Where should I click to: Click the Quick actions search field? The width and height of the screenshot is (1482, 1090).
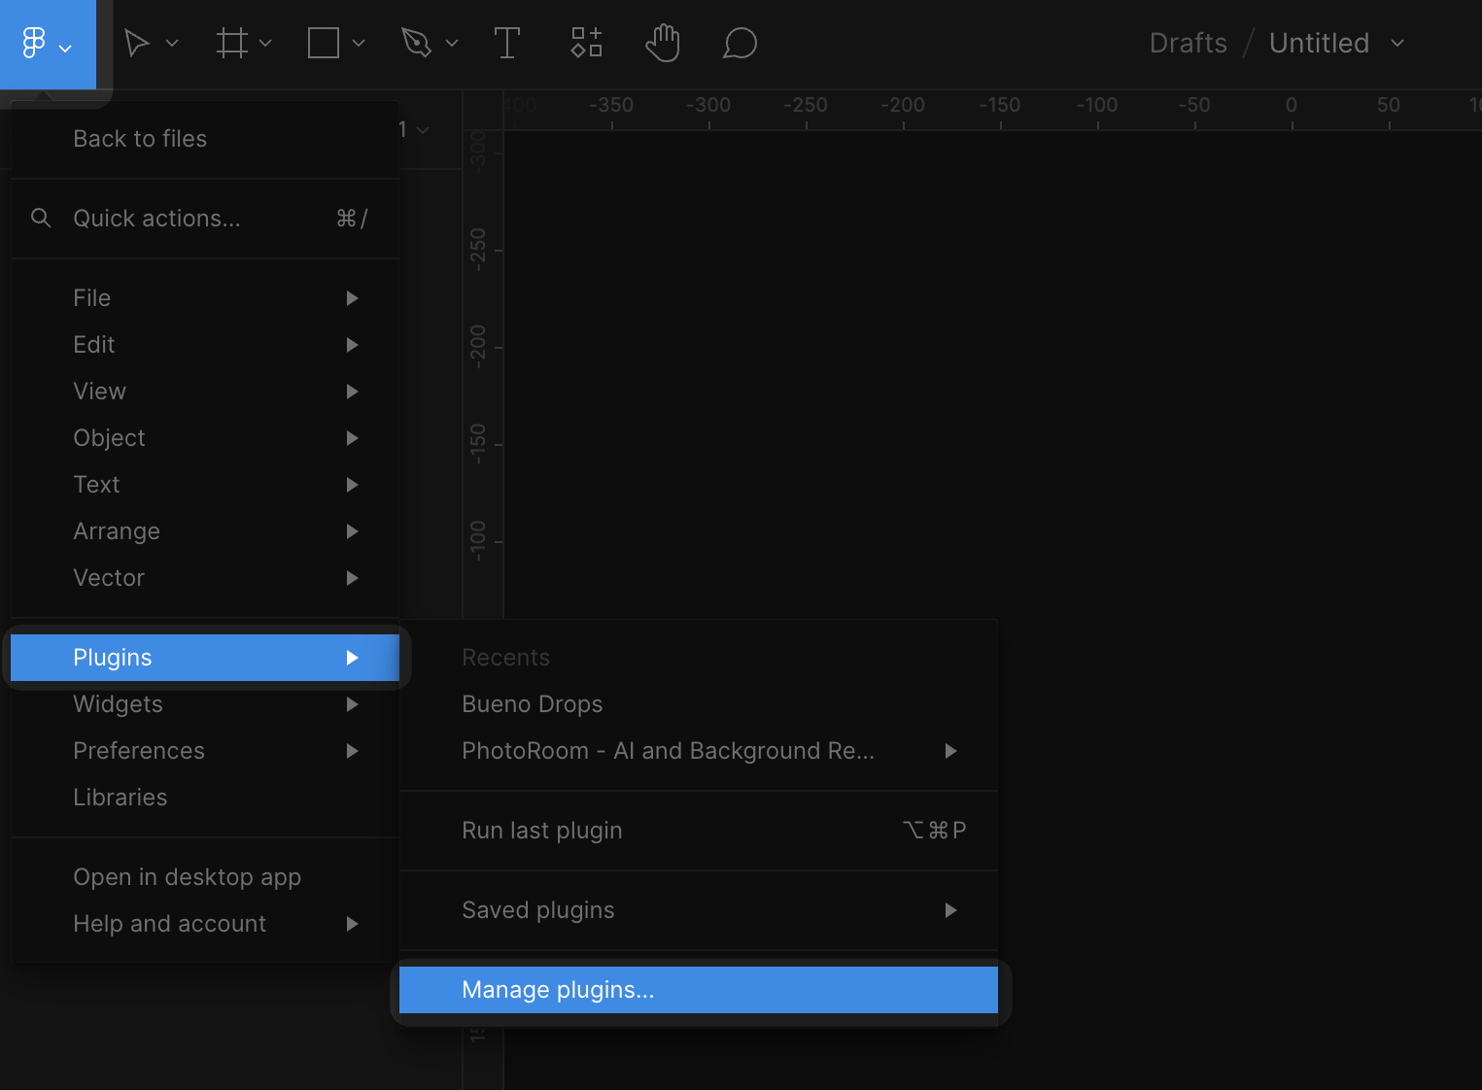(x=156, y=219)
